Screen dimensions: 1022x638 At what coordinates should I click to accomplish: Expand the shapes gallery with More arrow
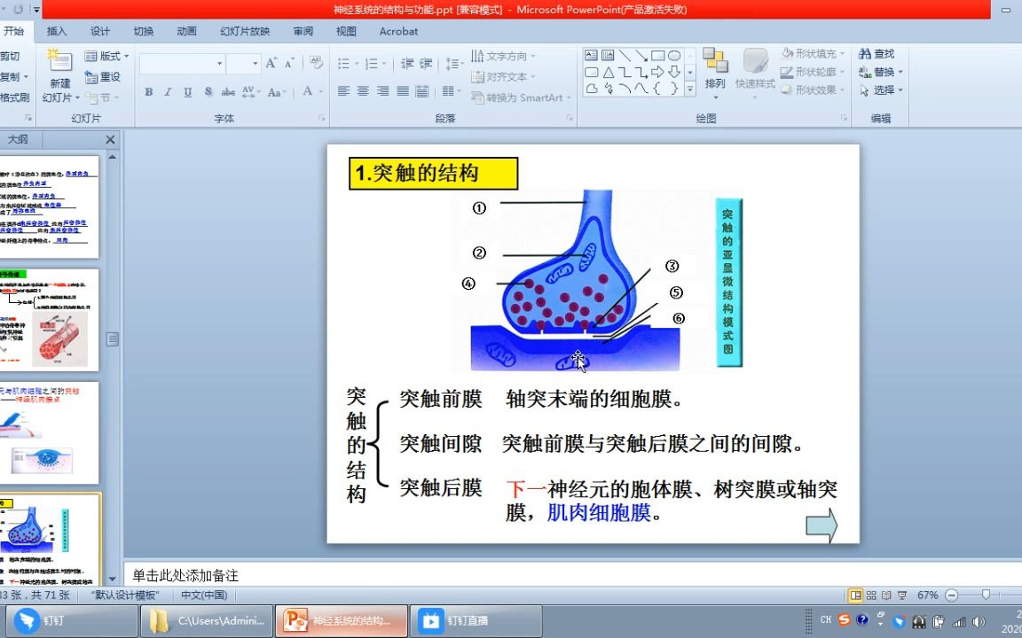(x=689, y=88)
